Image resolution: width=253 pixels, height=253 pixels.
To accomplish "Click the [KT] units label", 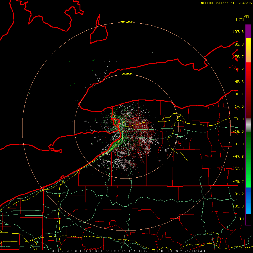I will (x=240, y=19).
